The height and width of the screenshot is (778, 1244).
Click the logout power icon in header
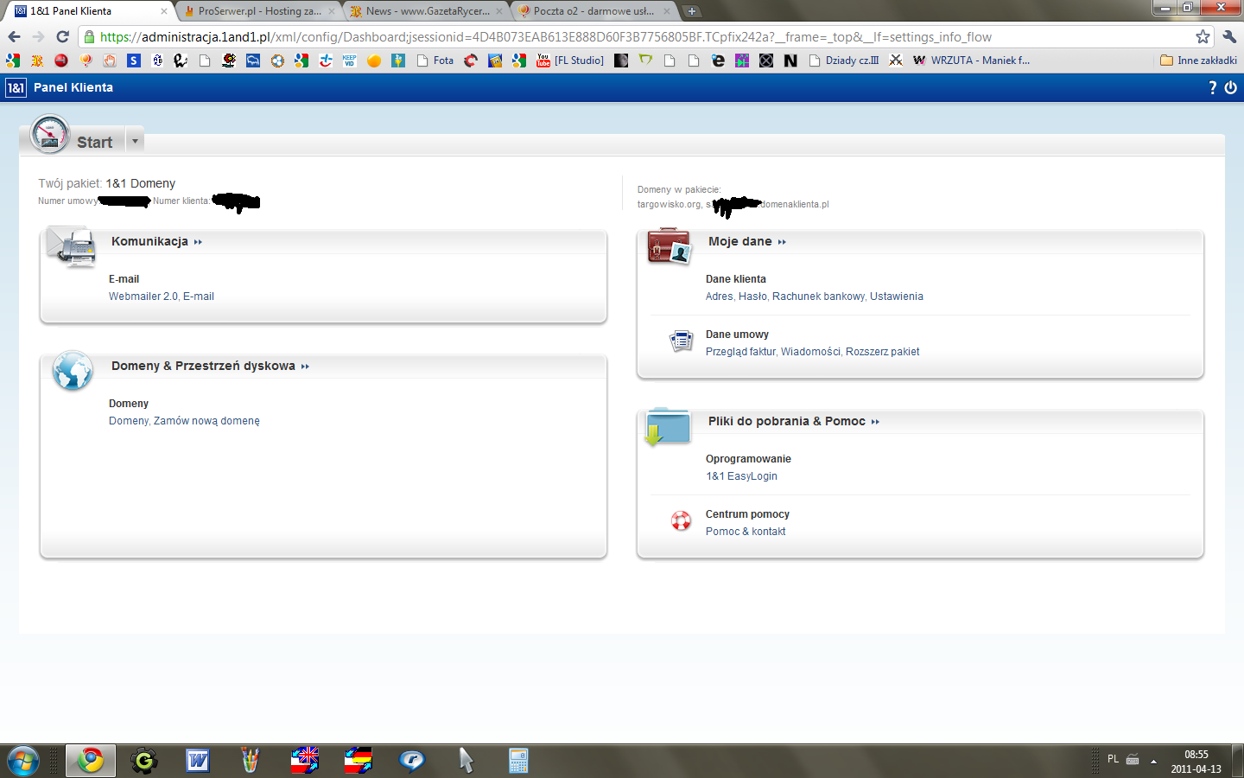(x=1231, y=87)
